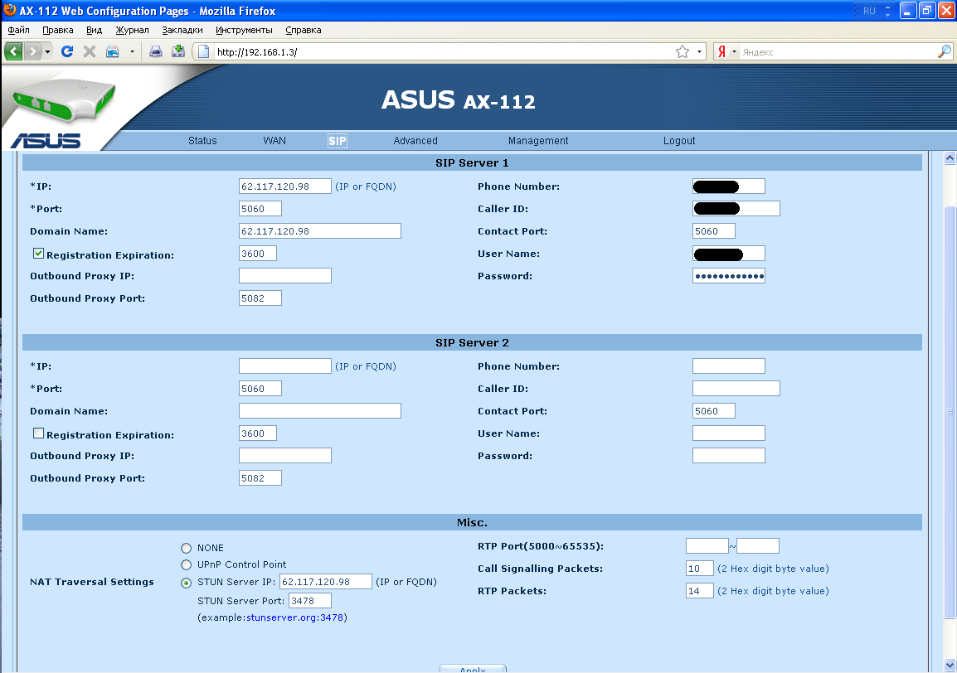
Task: Click SIP Server 1 Outbound Proxy IP field
Action: coord(285,276)
